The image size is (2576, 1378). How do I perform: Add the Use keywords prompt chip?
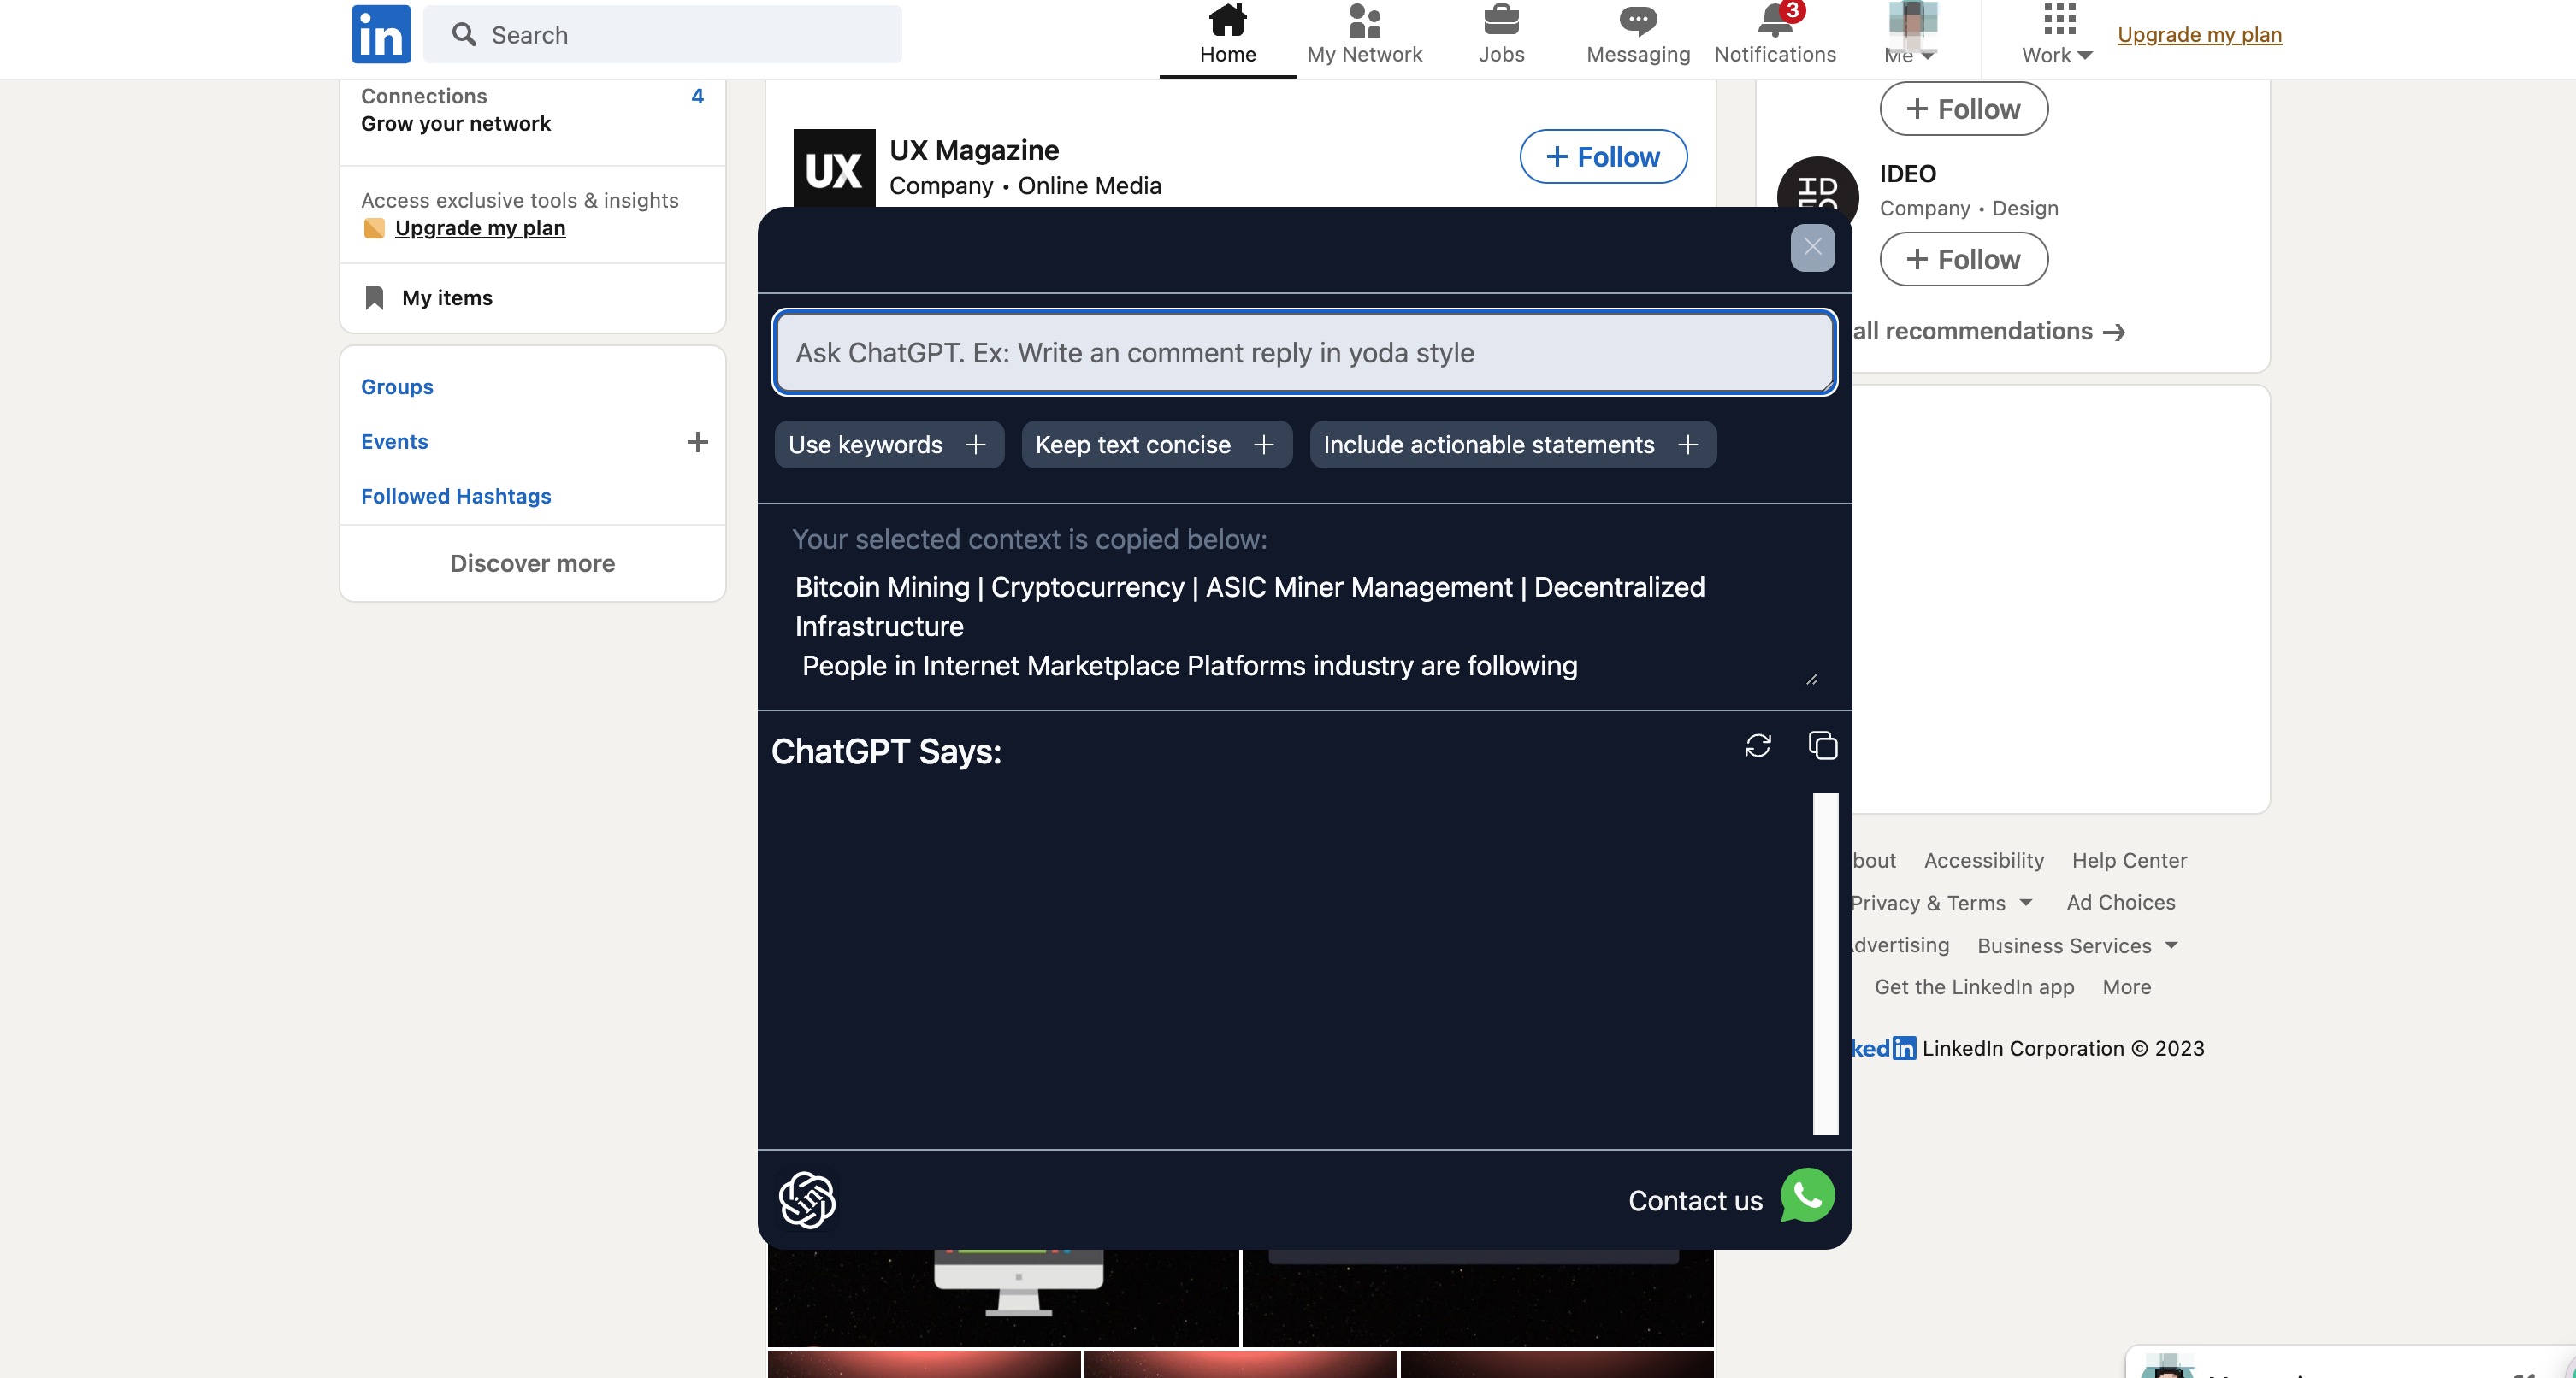click(x=889, y=445)
